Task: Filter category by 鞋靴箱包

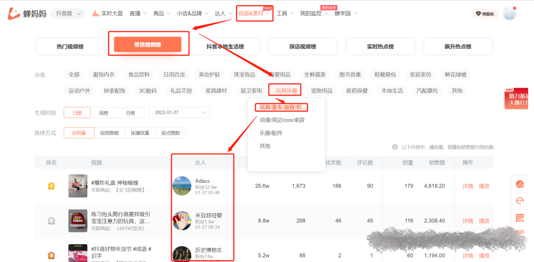Action: point(385,75)
